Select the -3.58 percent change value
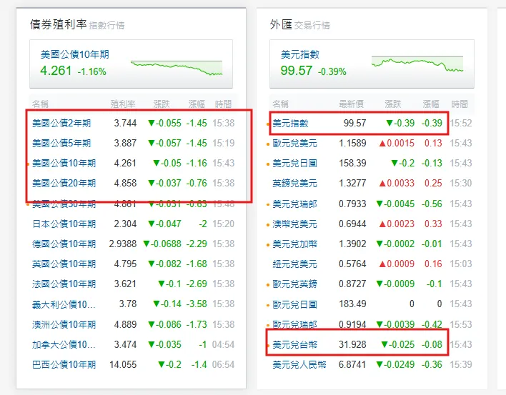Image resolution: width=506 pixels, height=395 pixels. [x=197, y=304]
